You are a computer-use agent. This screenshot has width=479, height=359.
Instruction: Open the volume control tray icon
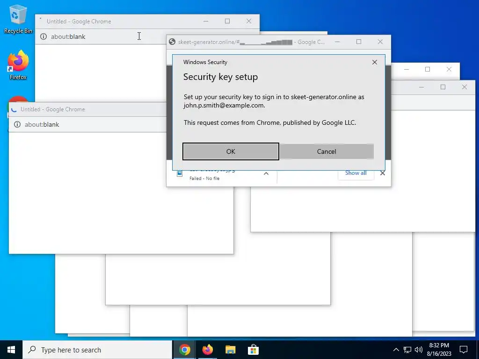[419, 350]
